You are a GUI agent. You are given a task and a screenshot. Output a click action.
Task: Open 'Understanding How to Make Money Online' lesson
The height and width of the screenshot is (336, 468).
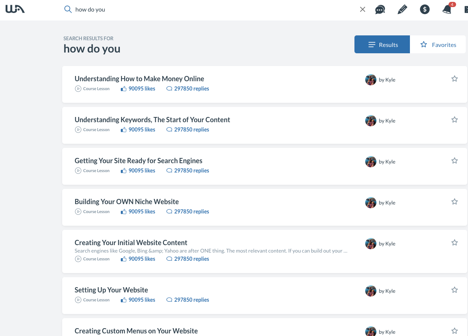(139, 79)
